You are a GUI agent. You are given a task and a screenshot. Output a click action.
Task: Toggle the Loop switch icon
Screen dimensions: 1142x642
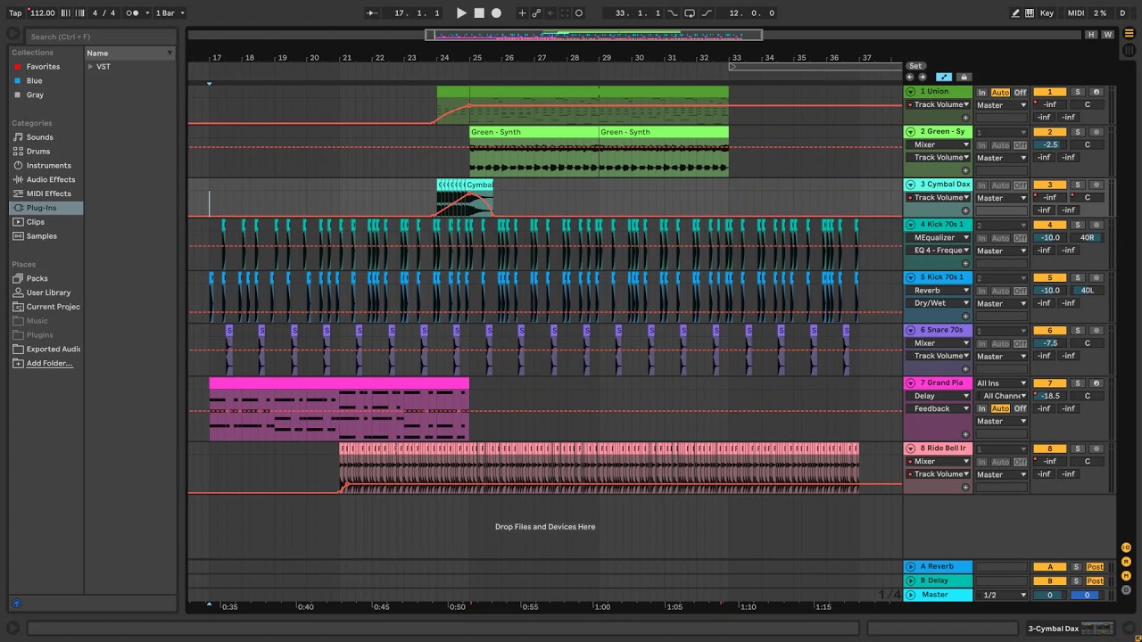click(x=690, y=13)
